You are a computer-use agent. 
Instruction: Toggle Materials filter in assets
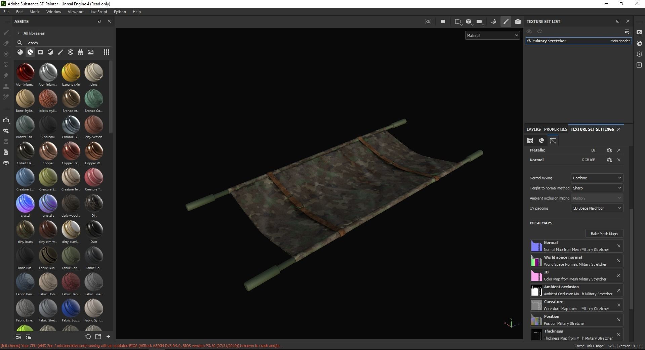(x=20, y=52)
